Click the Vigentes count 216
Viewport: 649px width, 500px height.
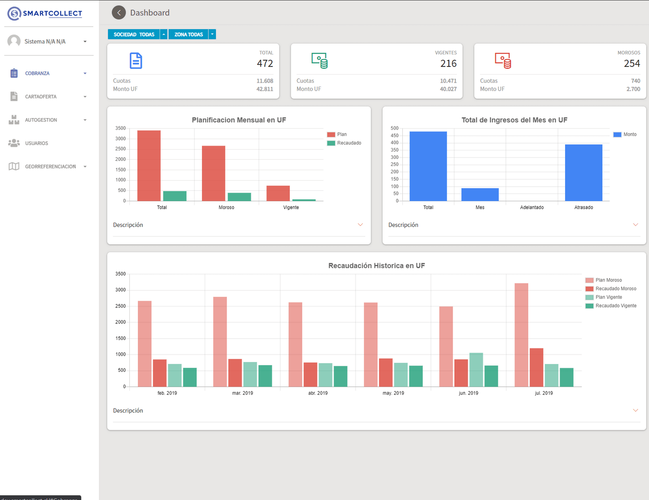(x=449, y=63)
